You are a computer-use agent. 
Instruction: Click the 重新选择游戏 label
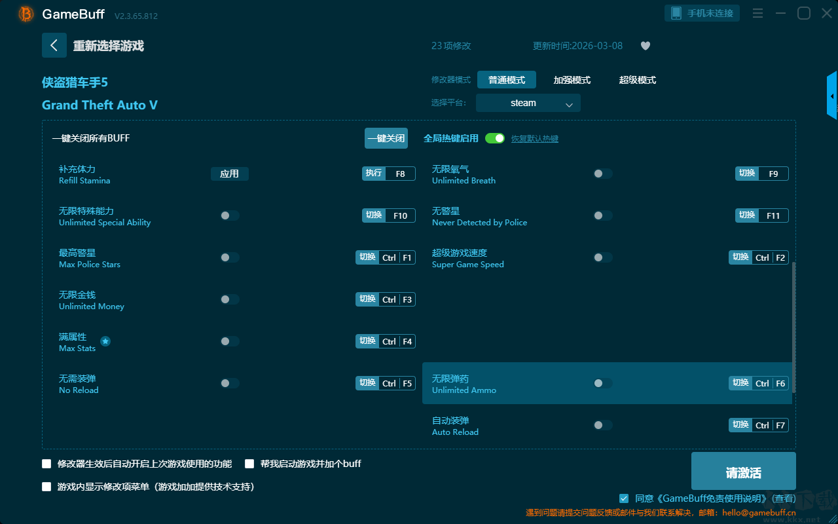point(109,46)
